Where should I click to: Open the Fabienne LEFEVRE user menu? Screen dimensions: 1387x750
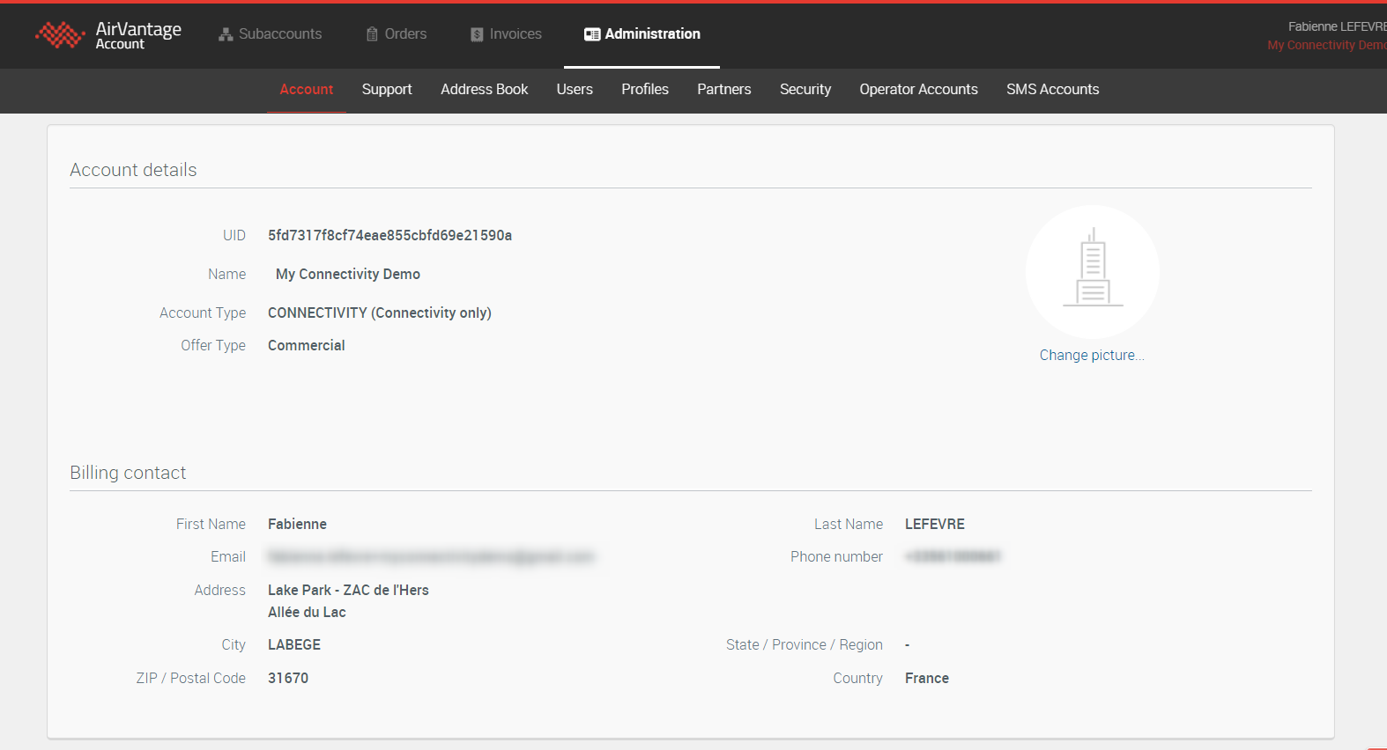pyautogui.click(x=1335, y=26)
